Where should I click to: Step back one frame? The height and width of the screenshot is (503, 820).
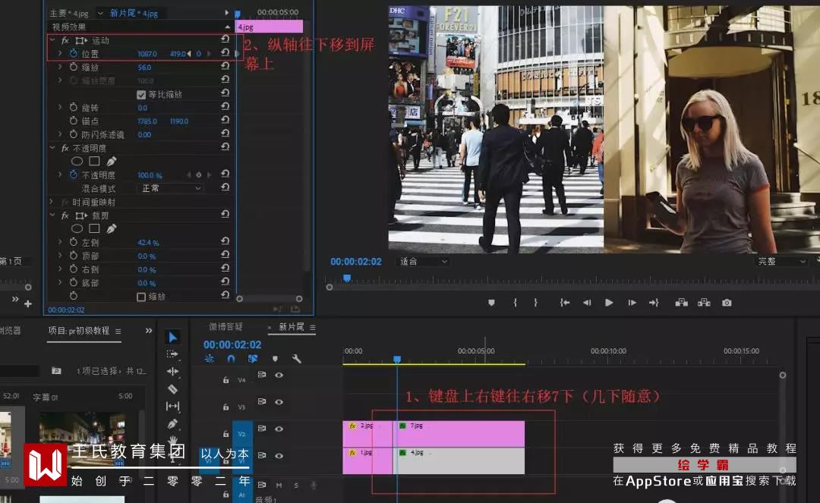587,303
